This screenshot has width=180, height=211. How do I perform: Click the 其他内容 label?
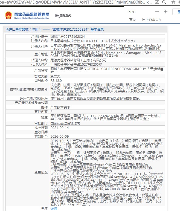pyautogui.click(x=41, y=112)
